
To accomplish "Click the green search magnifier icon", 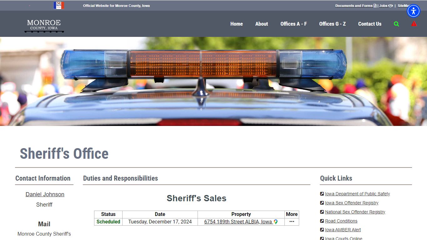I will tap(396, 24).
